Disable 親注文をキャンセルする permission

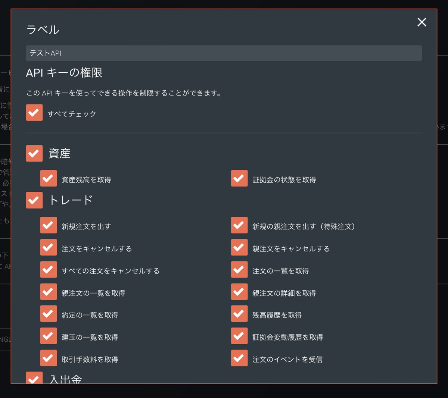pyautogui.click(x=239, y=247)
